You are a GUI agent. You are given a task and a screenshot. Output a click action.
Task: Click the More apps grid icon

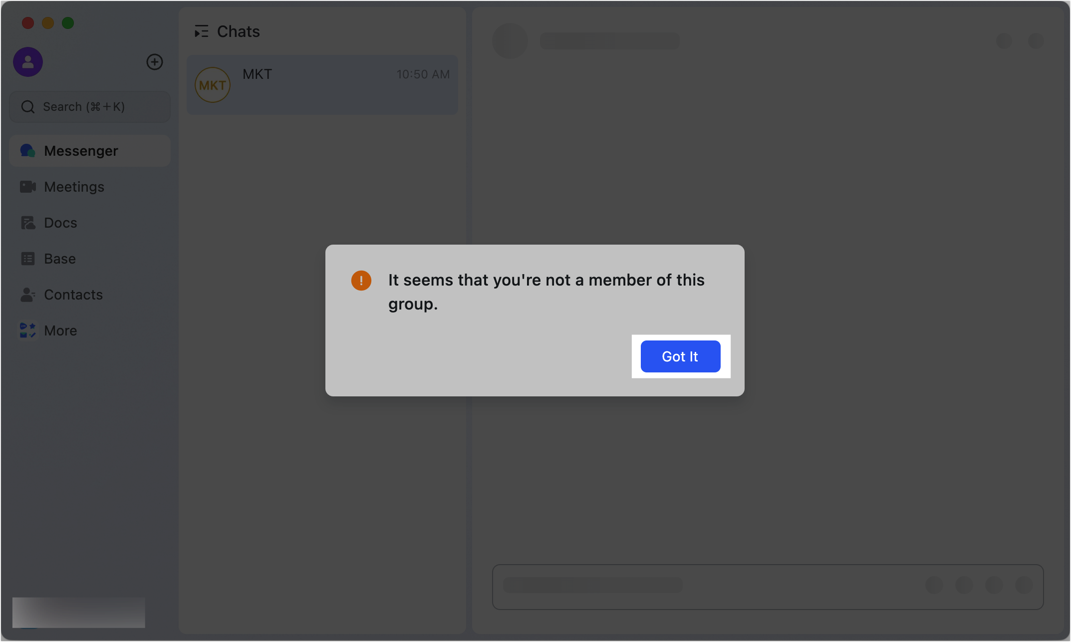[x=28, y=330]
